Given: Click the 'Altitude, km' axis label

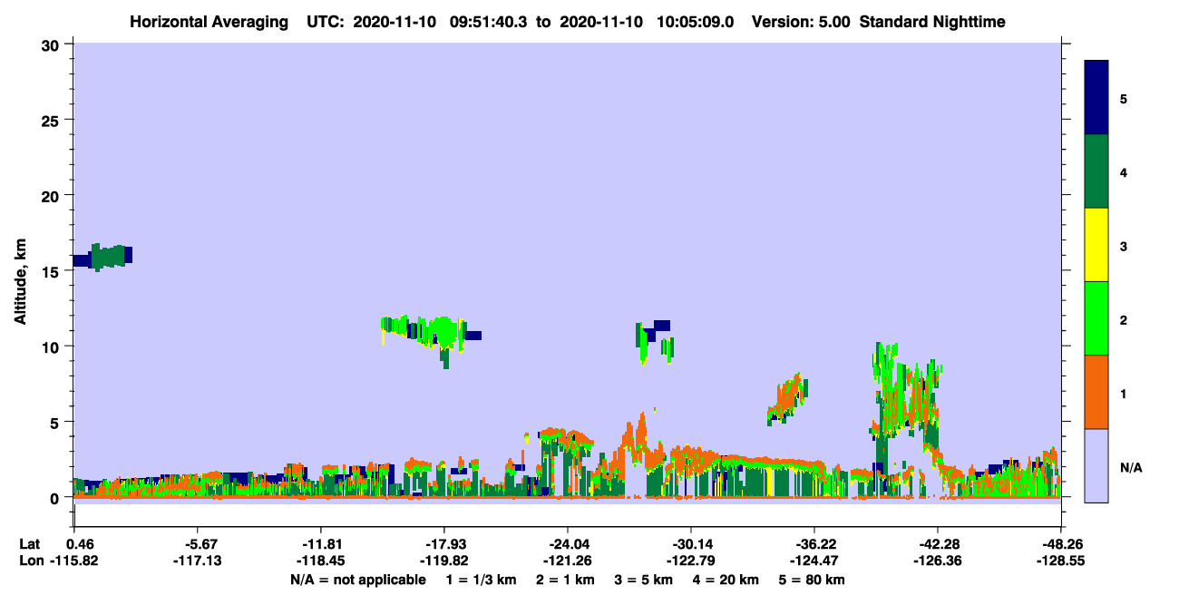Looking at the screenshot, I should coord(20,283).
